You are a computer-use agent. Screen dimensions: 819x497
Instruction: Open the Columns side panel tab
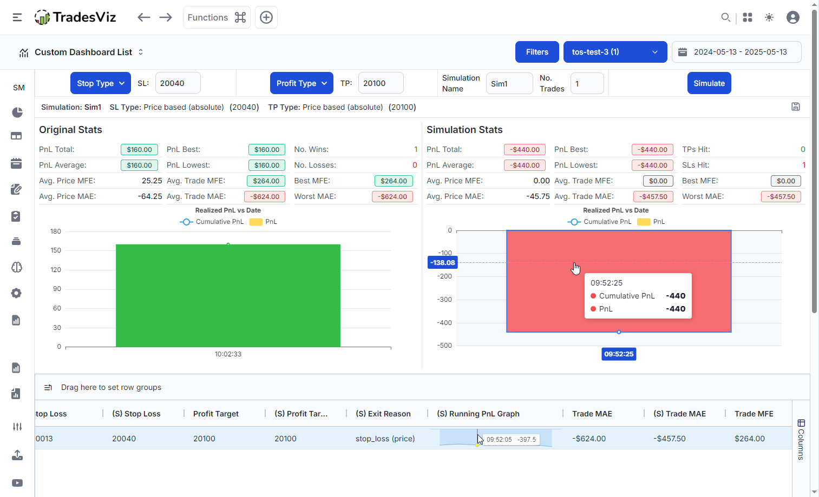tap(801, 439)
